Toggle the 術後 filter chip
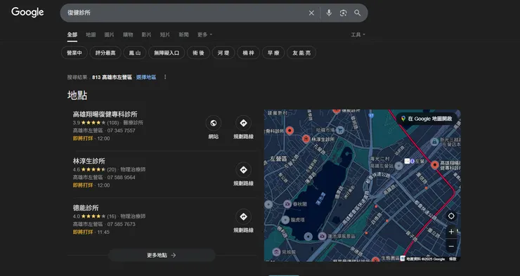The width and height of the screenshot is (520, 276). tap(198, 53)
